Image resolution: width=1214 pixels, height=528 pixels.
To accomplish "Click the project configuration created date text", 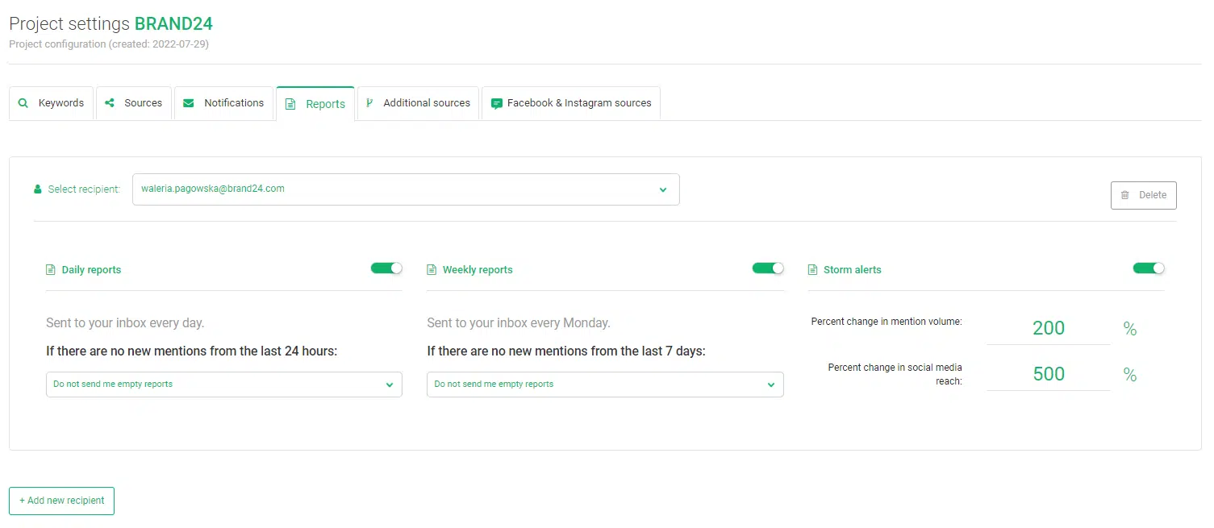I will (109, 44).
